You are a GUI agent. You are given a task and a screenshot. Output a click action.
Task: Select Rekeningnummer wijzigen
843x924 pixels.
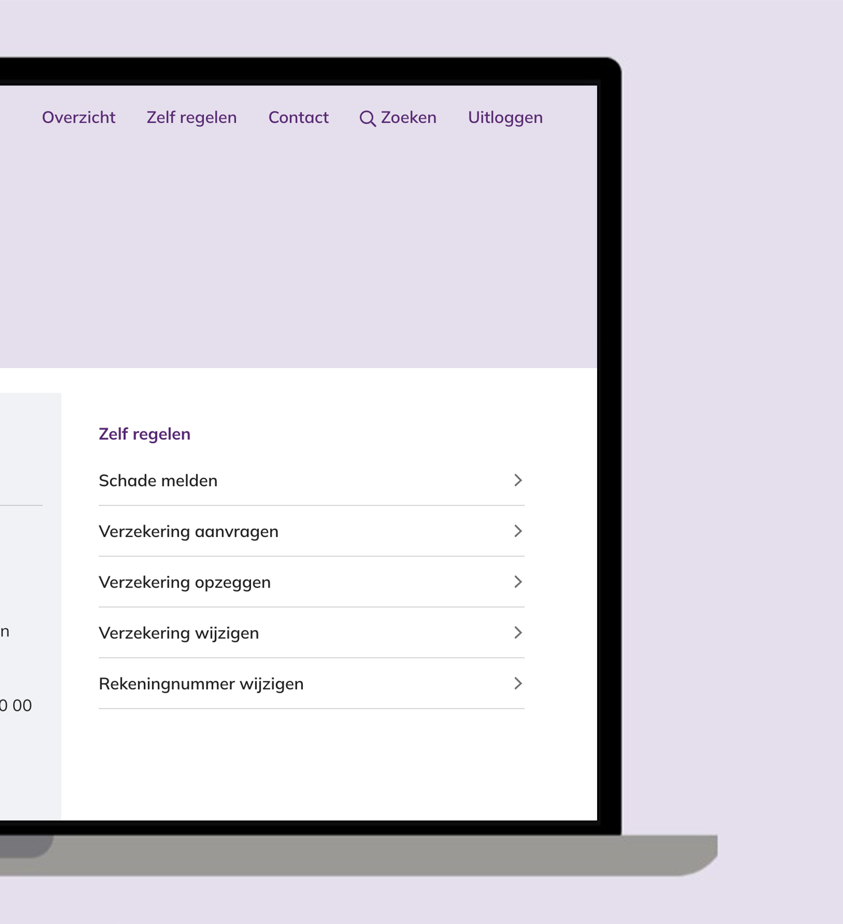201,684
